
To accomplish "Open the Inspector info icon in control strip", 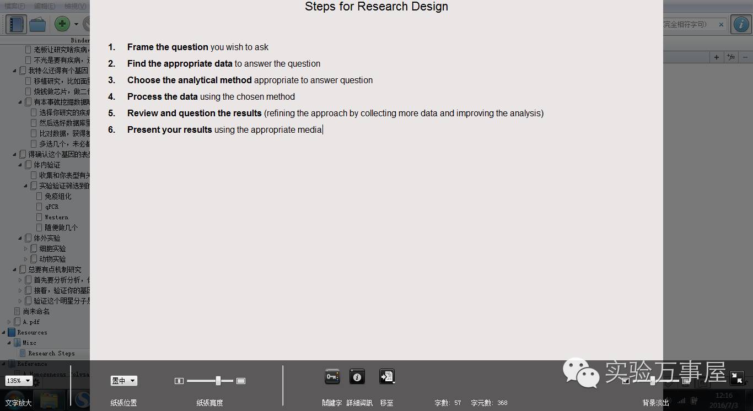I will [357, 377].
